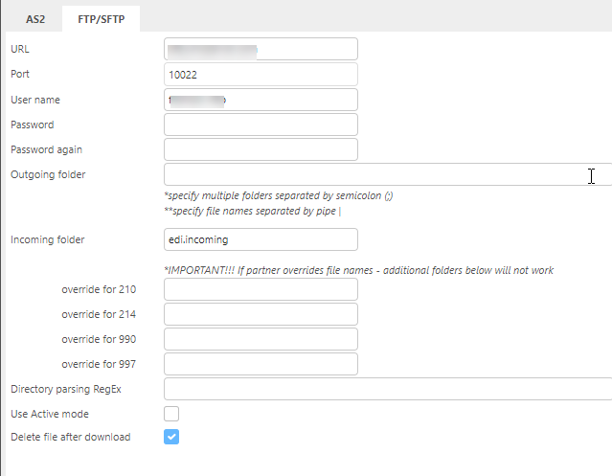Image resolution: width=612 pixels, height=476 pixels.
Task: Select the override for 210 field
Action: (x=261, y=289)
